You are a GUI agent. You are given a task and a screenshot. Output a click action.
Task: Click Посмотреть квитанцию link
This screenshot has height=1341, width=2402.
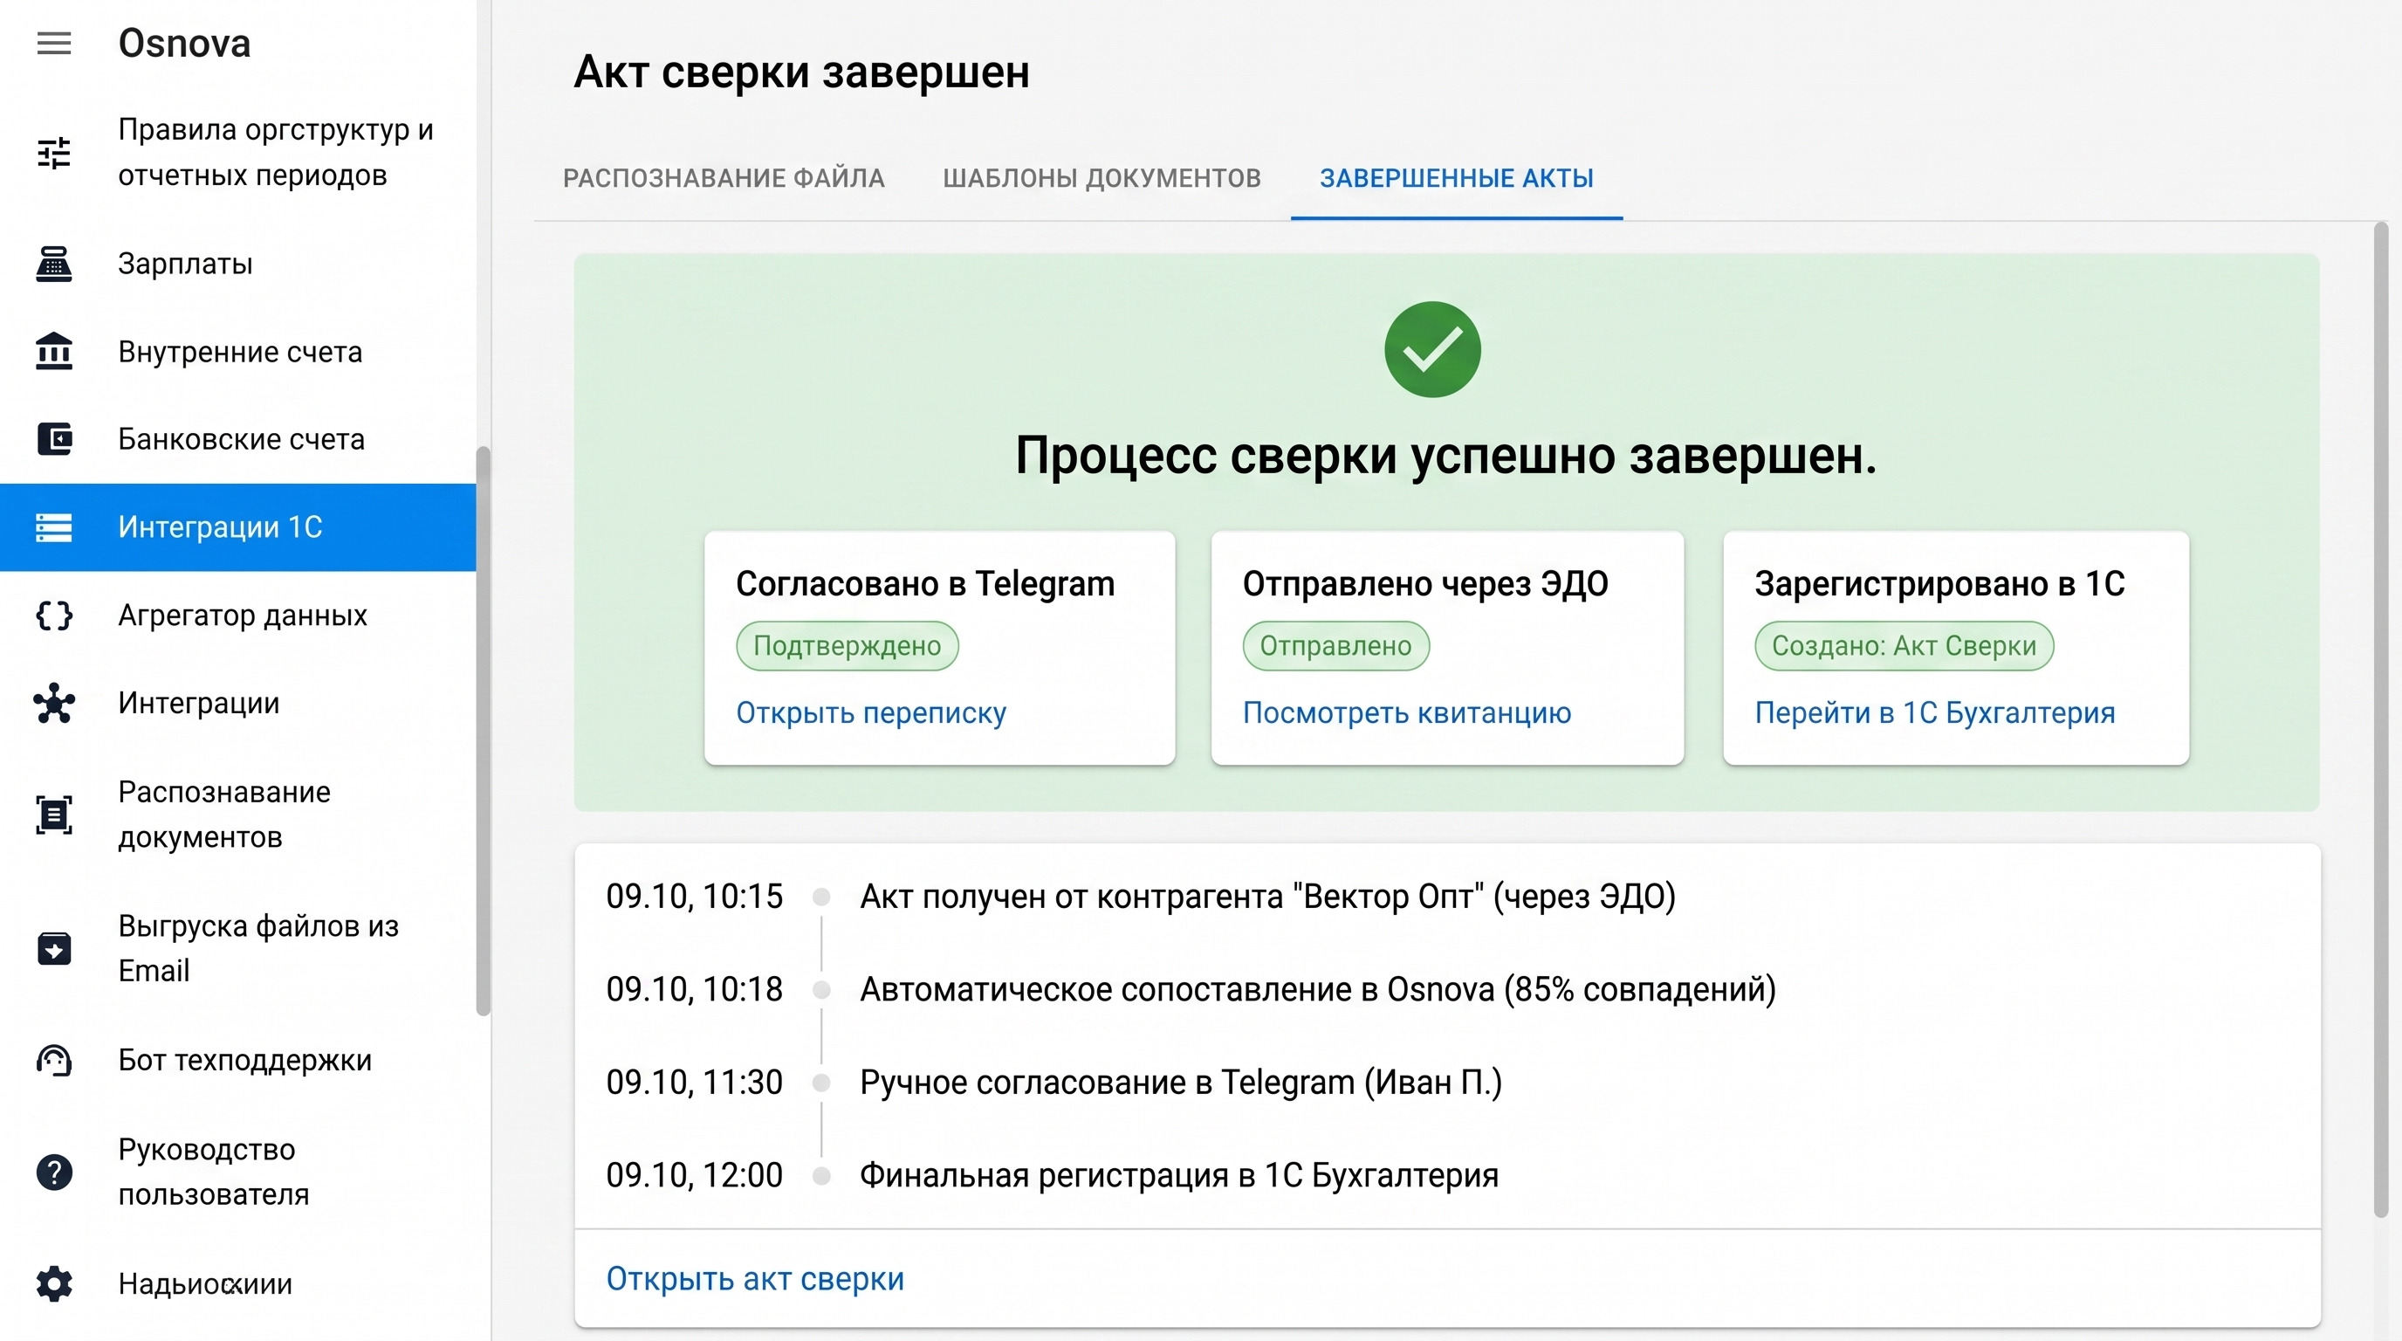1407,712
